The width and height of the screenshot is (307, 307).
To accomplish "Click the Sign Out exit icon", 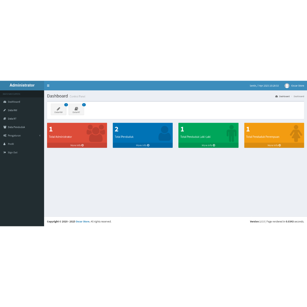I will click(5, 152).
